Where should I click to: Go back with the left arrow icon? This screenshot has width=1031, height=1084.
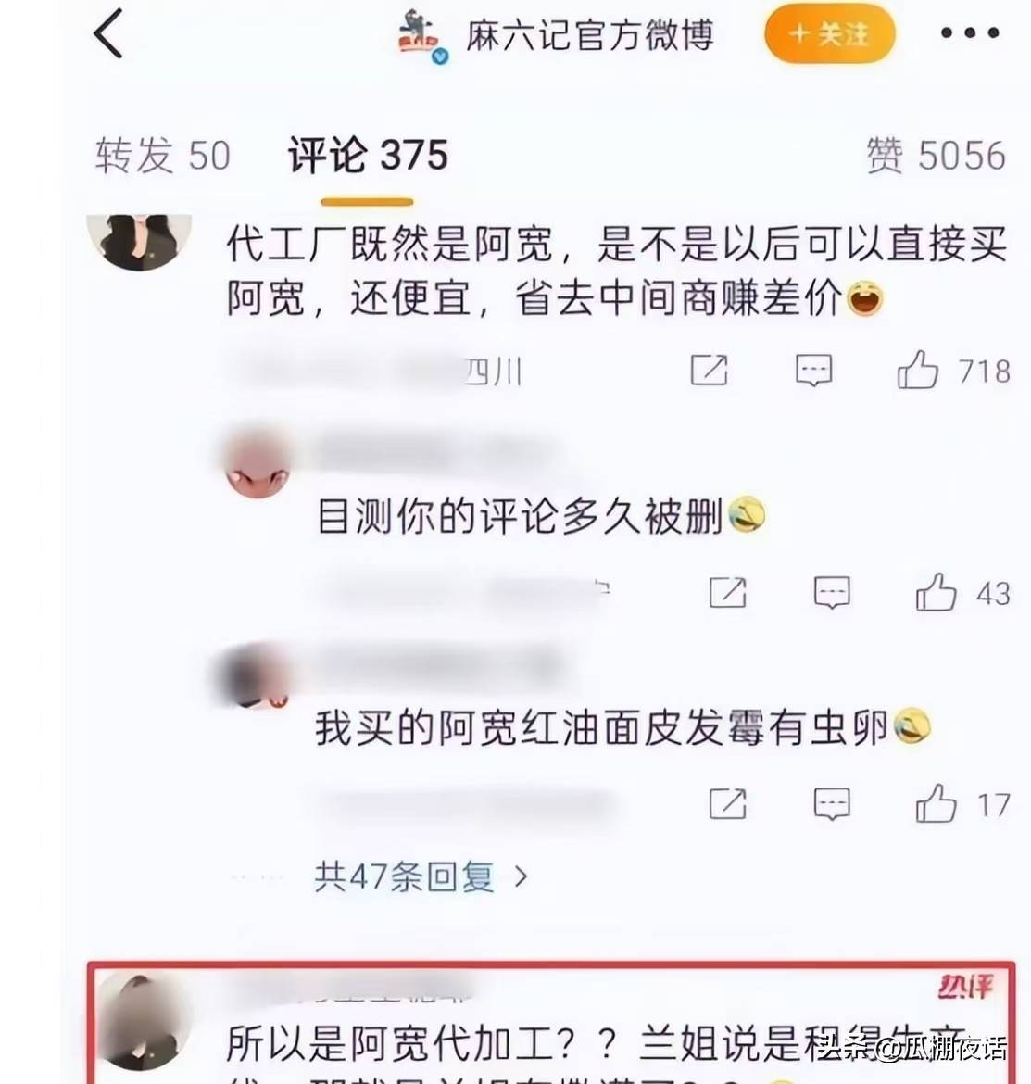click(108, 34)
